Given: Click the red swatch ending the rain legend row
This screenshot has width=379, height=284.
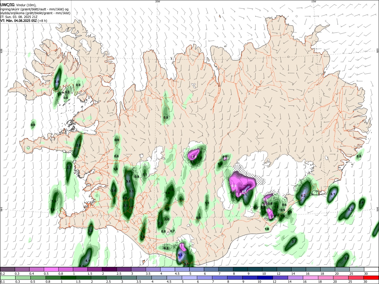Looking at the screenshot, I should click(x=372, y=277).
